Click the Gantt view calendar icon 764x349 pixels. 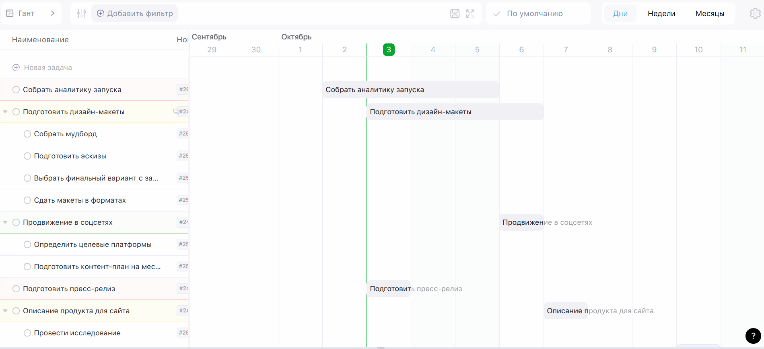[10, 13]
